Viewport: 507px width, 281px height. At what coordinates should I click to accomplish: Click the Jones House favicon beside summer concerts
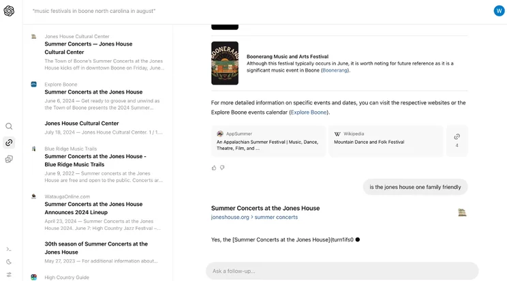(462, 212)
